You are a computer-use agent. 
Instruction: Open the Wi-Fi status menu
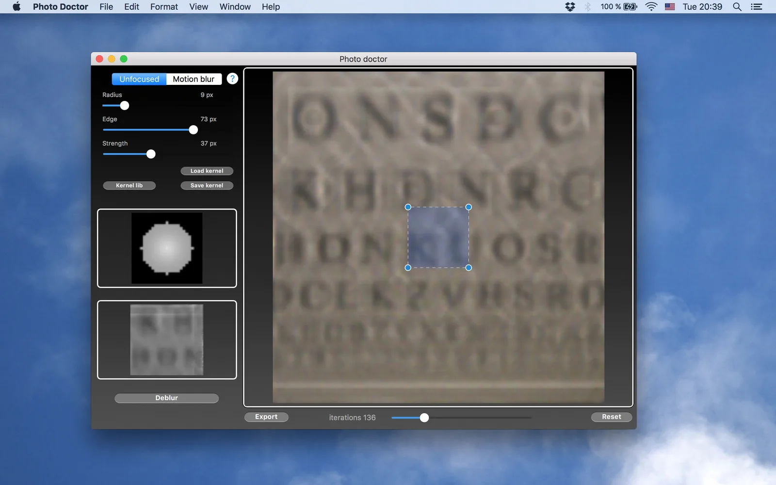tap(651, 7)
